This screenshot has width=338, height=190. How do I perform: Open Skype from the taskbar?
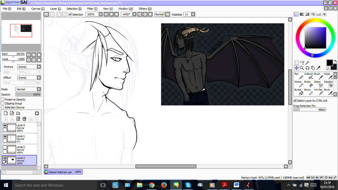click(x=188, y=185)
